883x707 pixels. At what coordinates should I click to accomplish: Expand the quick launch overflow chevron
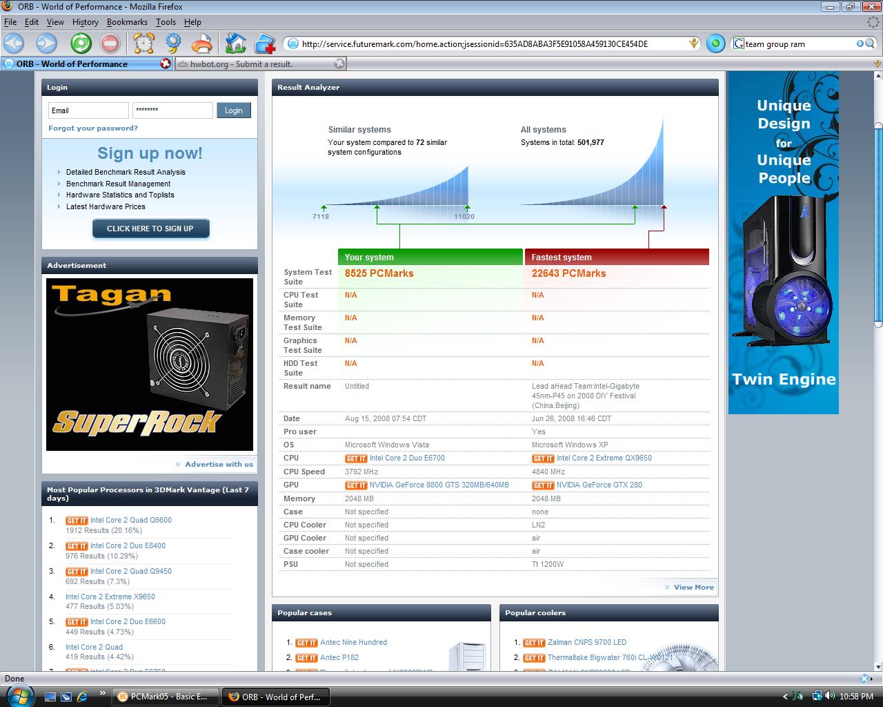pos(103,693)
